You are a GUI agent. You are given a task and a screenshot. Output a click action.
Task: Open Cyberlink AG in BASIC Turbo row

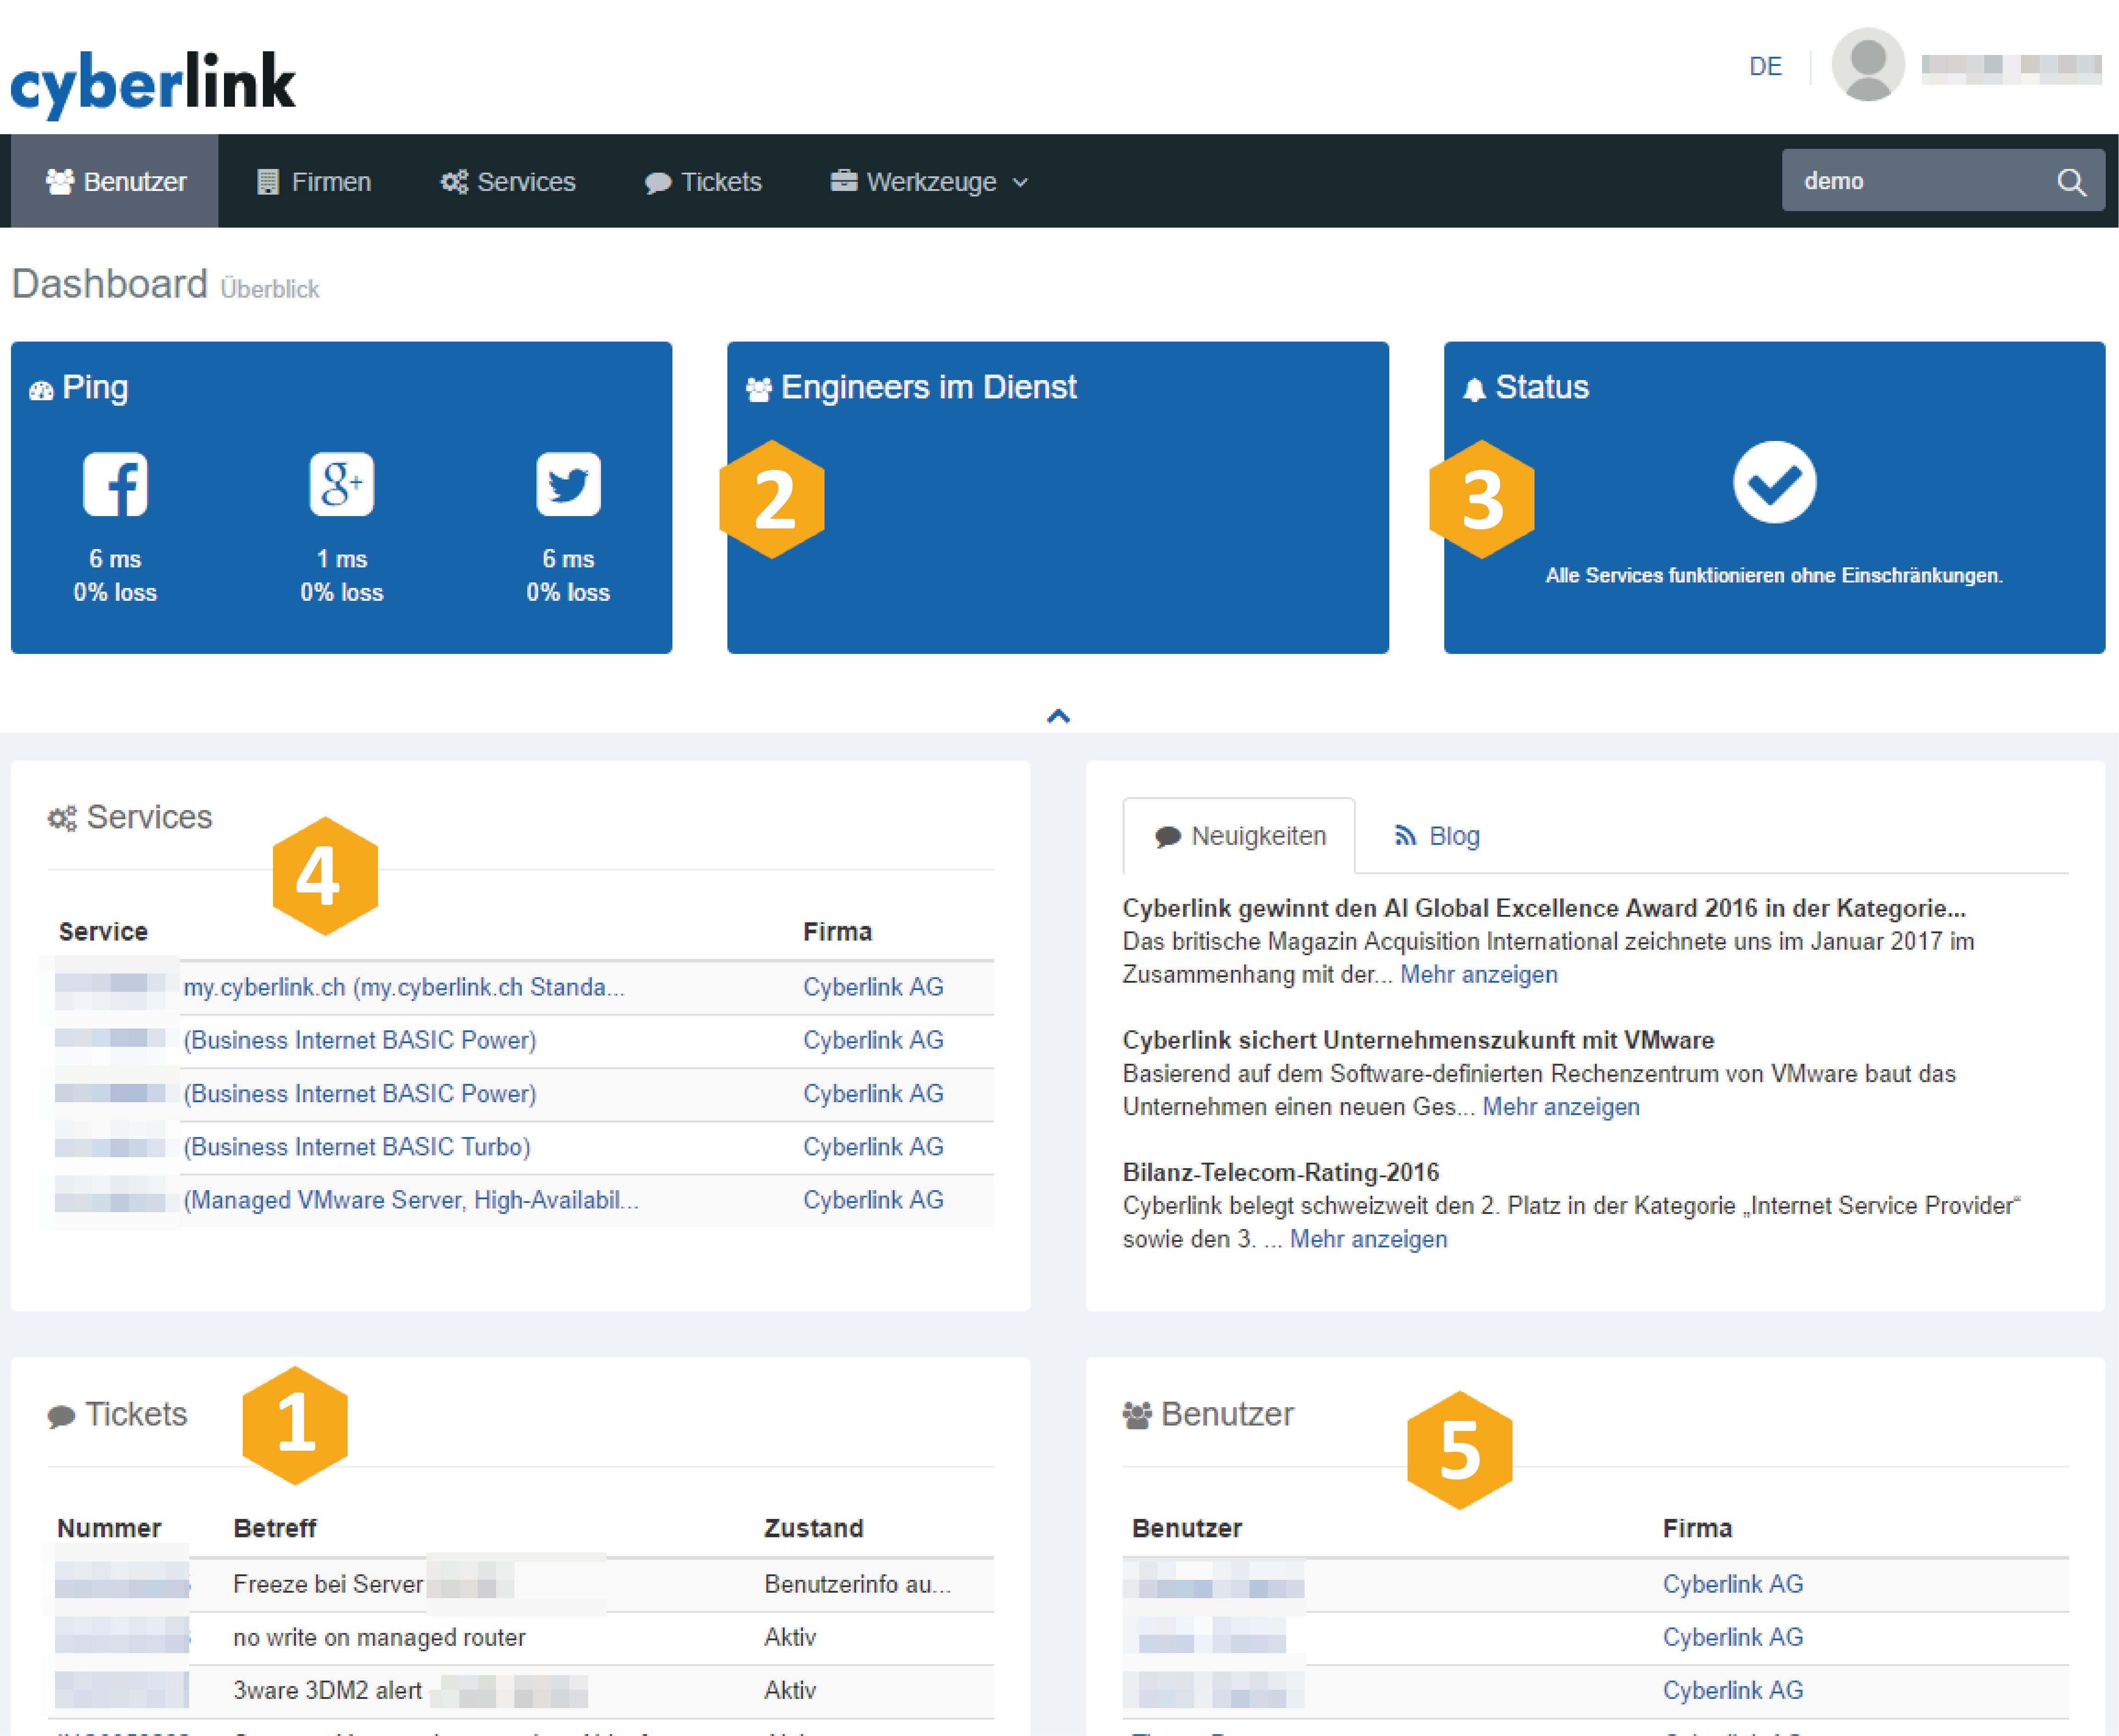coord(874,1147)
